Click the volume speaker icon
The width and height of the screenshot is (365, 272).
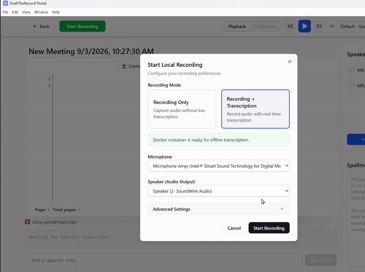pos(332,26)
